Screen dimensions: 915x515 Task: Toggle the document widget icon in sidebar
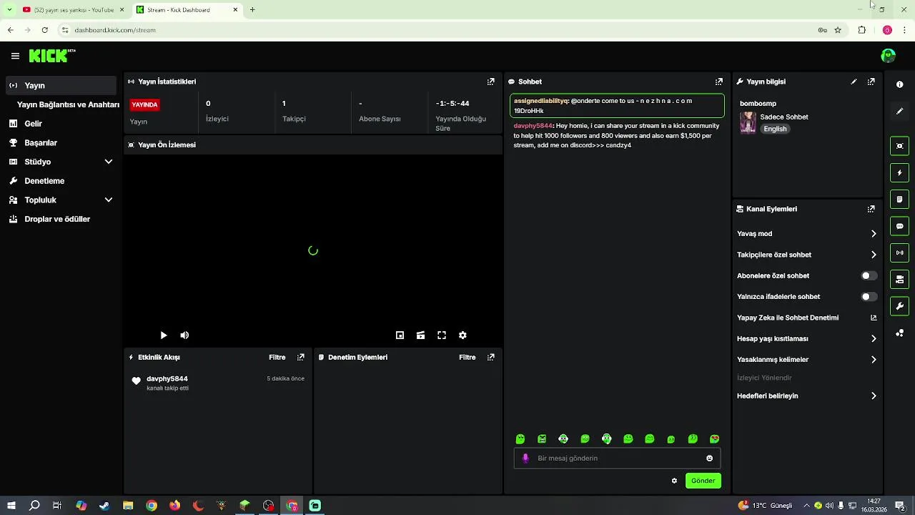[x=899, y=199]
